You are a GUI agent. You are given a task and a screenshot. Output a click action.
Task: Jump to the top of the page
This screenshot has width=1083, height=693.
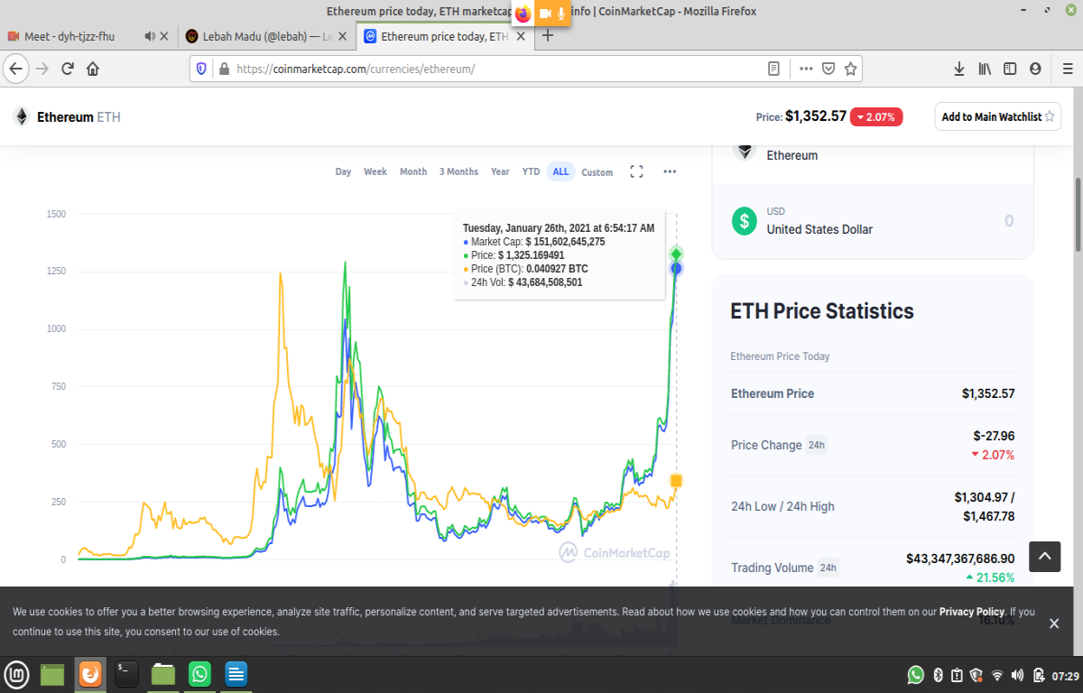(x=1044, y=556)
